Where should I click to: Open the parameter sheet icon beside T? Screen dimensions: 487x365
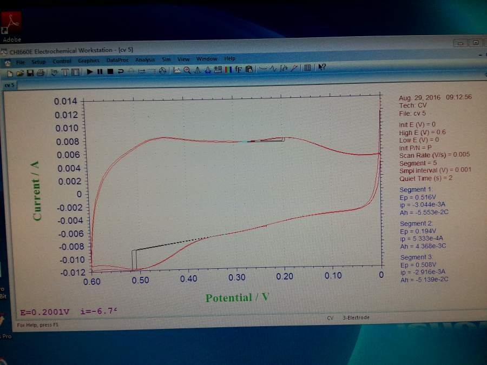click(75, 72)
